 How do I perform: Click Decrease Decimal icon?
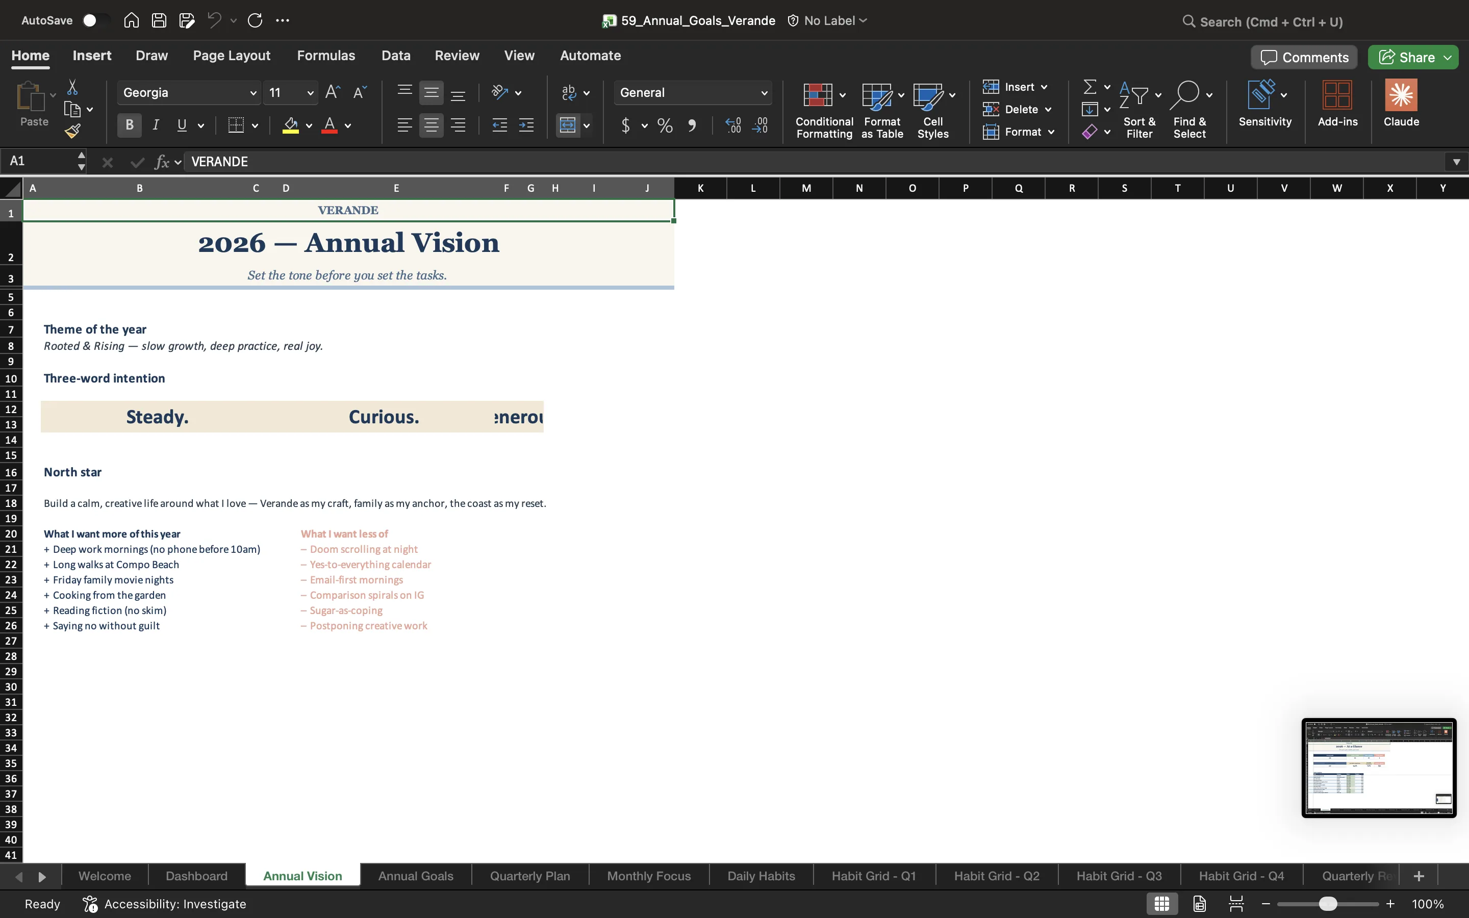click(760, 125)
